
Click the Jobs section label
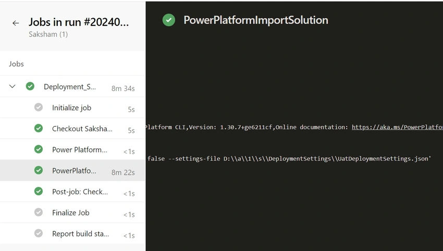[16, 64]
